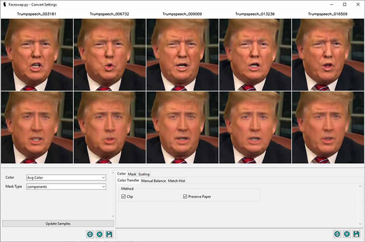Go to the Match Hist tab
This screenshot has height=242, width=365.
(176, 181)
